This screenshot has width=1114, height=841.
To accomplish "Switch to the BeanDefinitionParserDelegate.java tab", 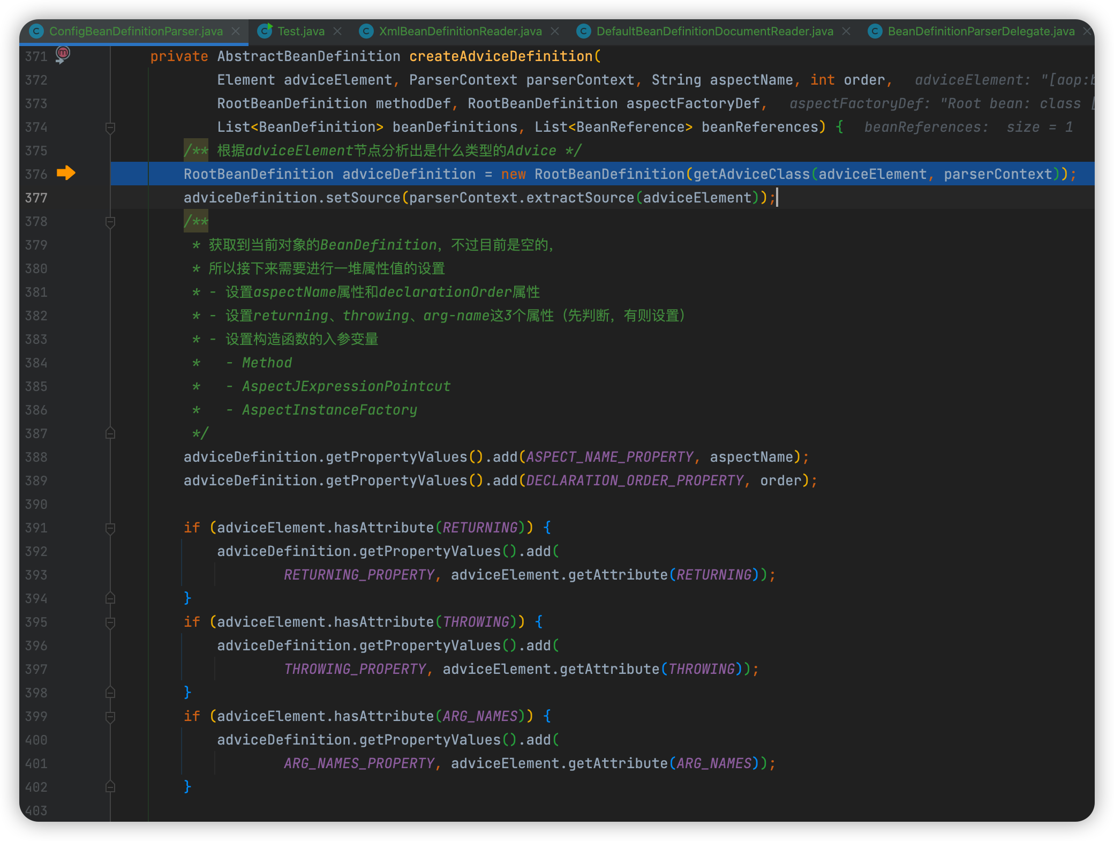I will (x=981, y=31).
